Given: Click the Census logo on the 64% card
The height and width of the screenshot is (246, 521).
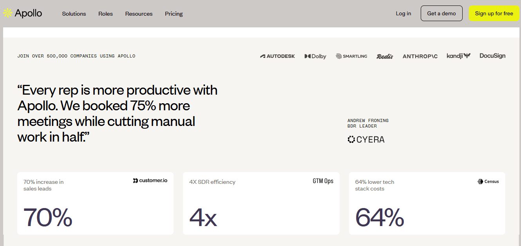Looking at the screenshot, I should point(488,181).
